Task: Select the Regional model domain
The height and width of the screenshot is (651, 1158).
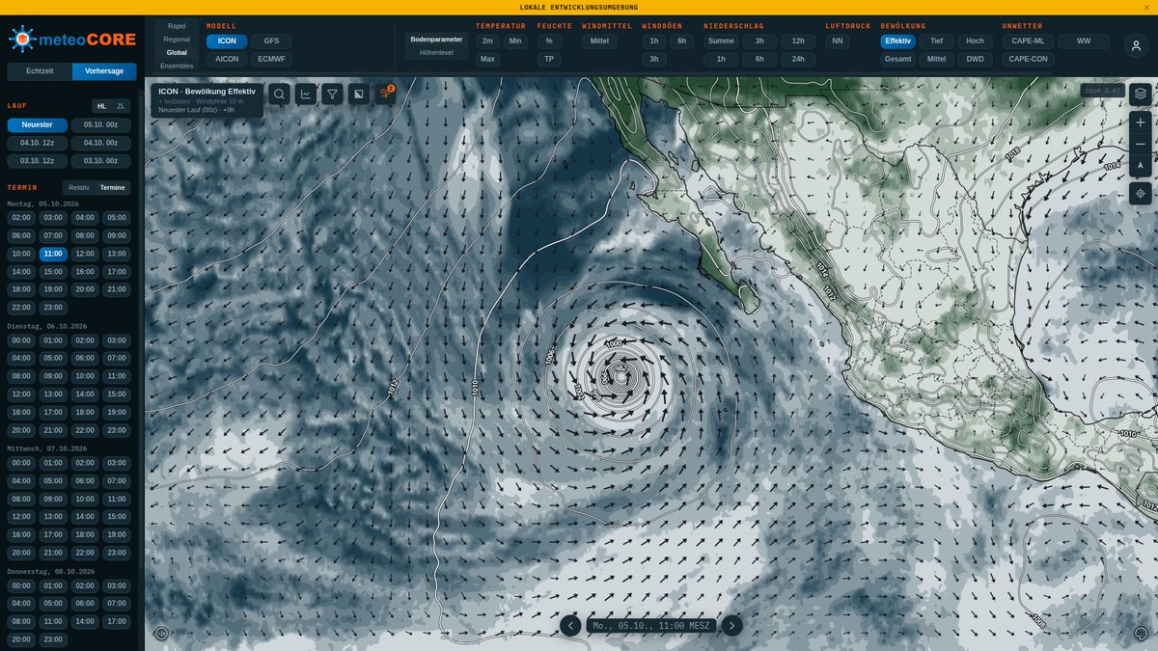Action: tap(177, 40)
